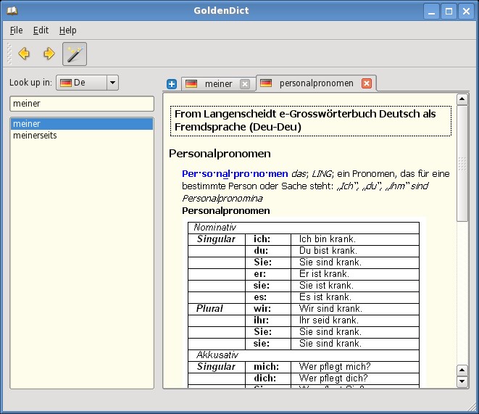Click the forward navigation arrow

(49, 54)
